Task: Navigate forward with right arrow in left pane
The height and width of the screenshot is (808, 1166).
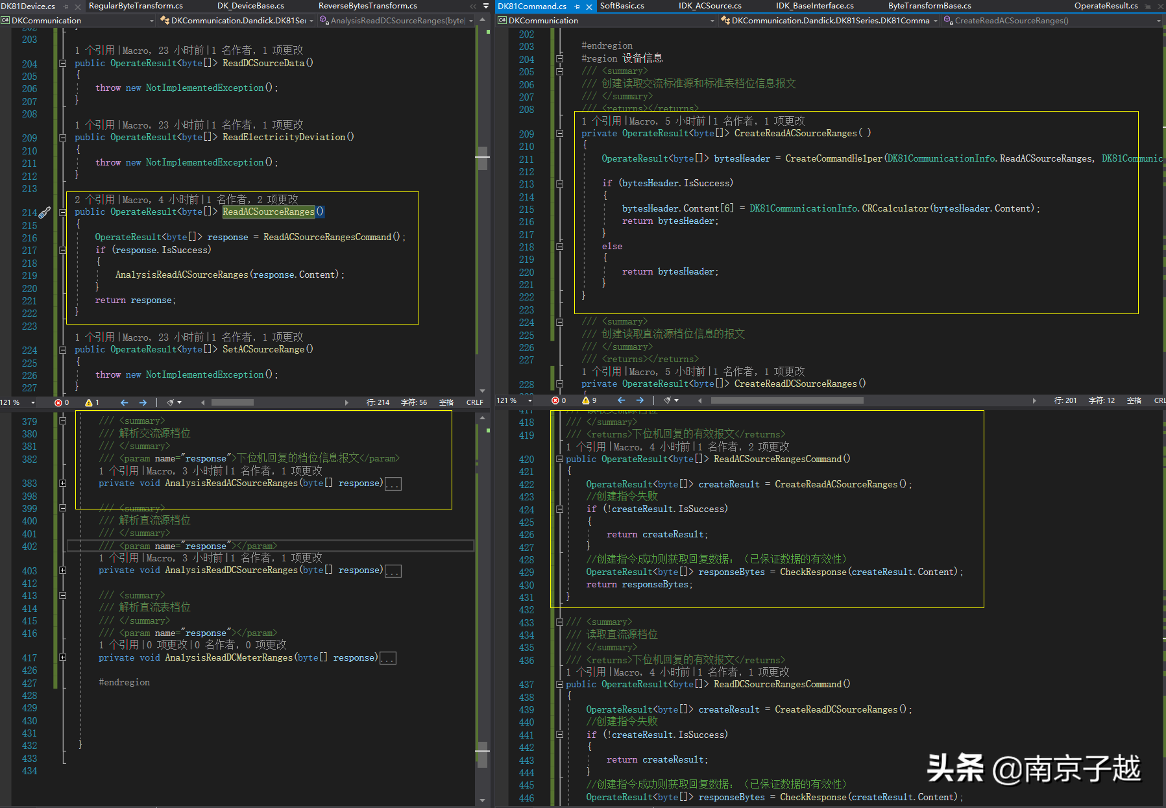Action: (x=143, y=402)
